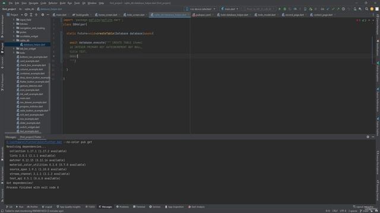The width and height of the screenshot is (380, 213).
Task: Click the green Run button
Action: click(x=280, y=9)
